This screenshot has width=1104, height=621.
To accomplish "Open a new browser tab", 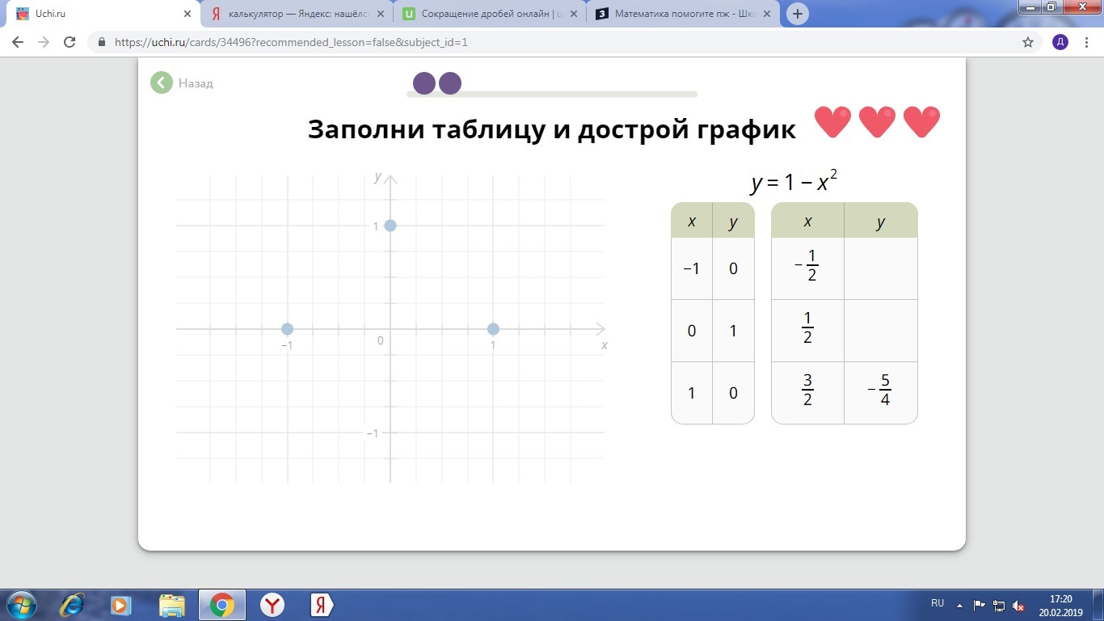I will pyautogui.click(x=797, y=14).
